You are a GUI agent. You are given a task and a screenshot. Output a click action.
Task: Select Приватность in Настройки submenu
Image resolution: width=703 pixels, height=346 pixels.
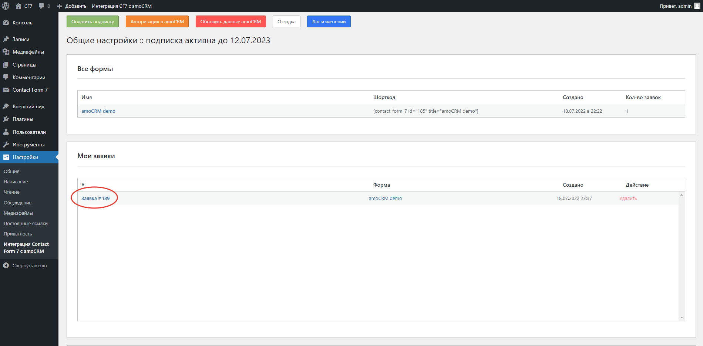point(17,234)
